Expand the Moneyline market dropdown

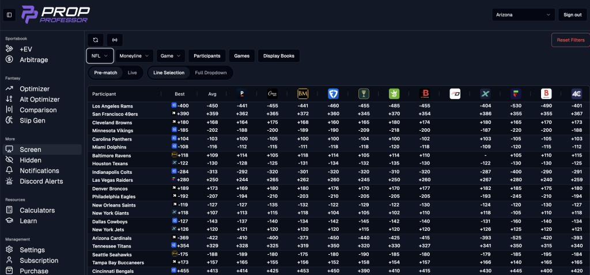pyautogui.click(x=134, y=56)
